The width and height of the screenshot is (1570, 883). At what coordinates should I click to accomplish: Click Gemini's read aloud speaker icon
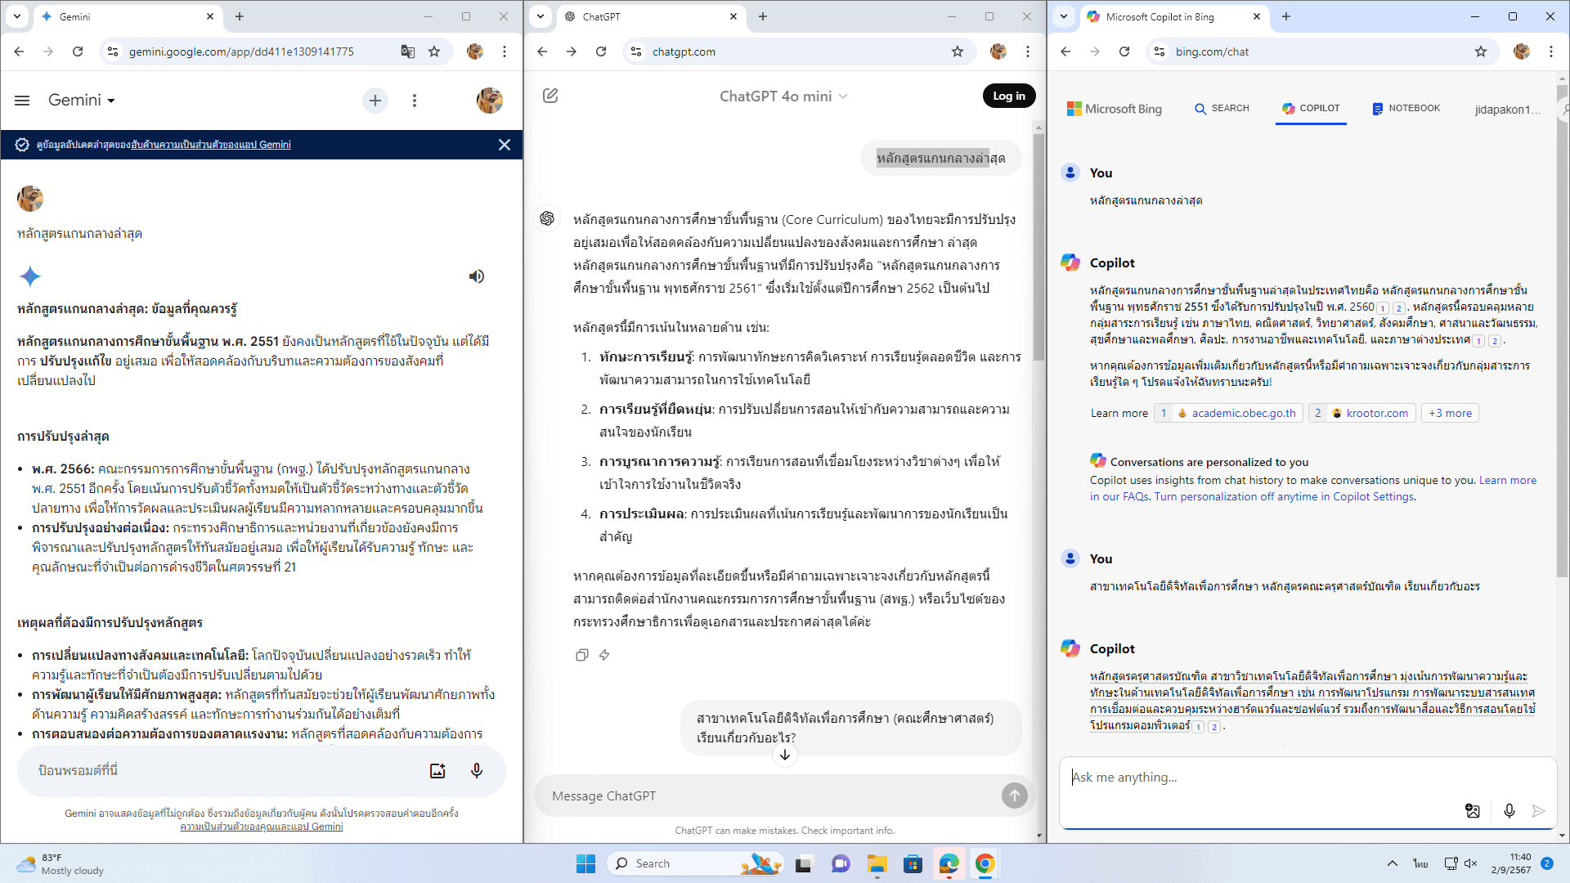[477, 276]
